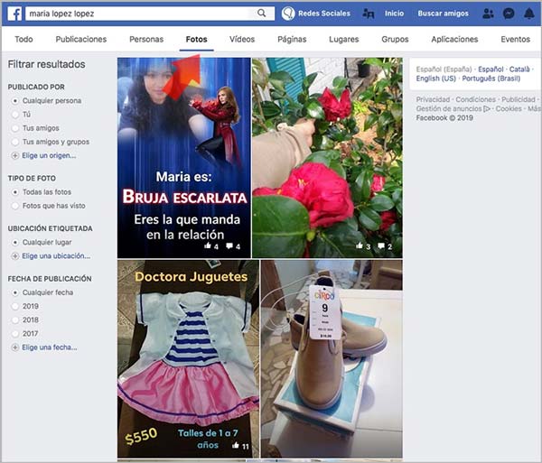Select the 2017 date radio button

click(x=14, y=334)
